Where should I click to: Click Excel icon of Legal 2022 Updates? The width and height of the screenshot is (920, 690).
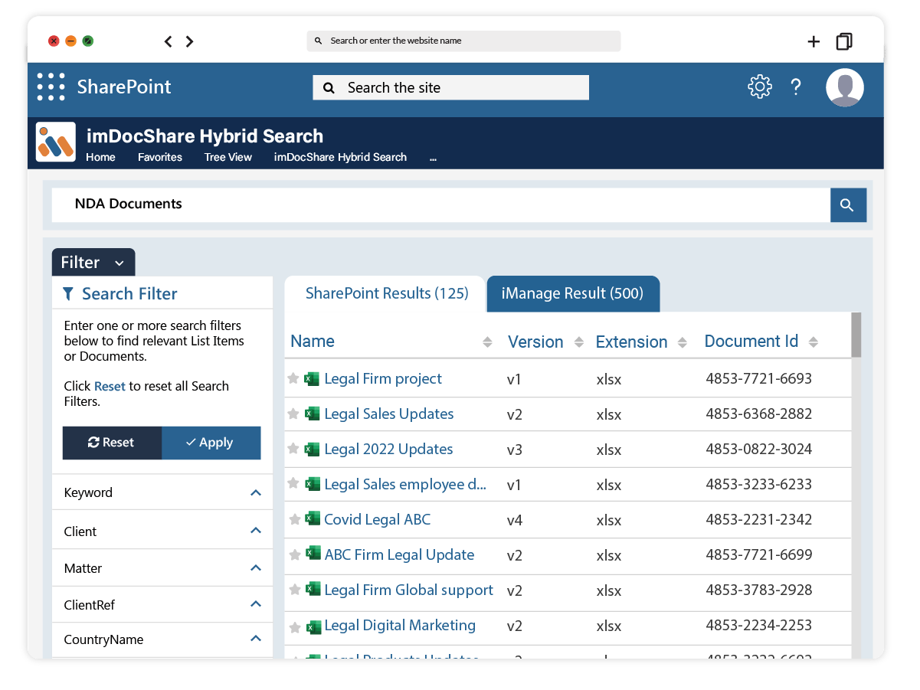(x=313, y=449)
